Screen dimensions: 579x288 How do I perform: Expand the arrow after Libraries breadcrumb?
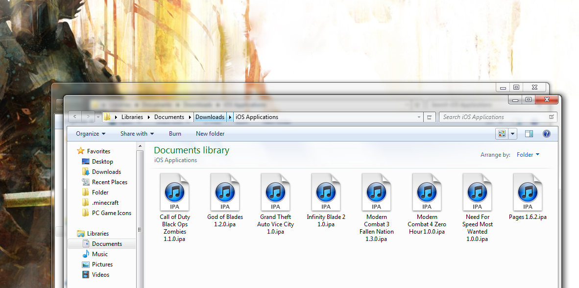pos(148,117)
